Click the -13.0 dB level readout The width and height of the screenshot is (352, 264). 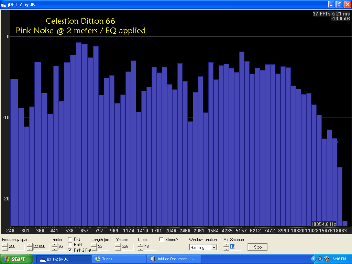point(341,19)
